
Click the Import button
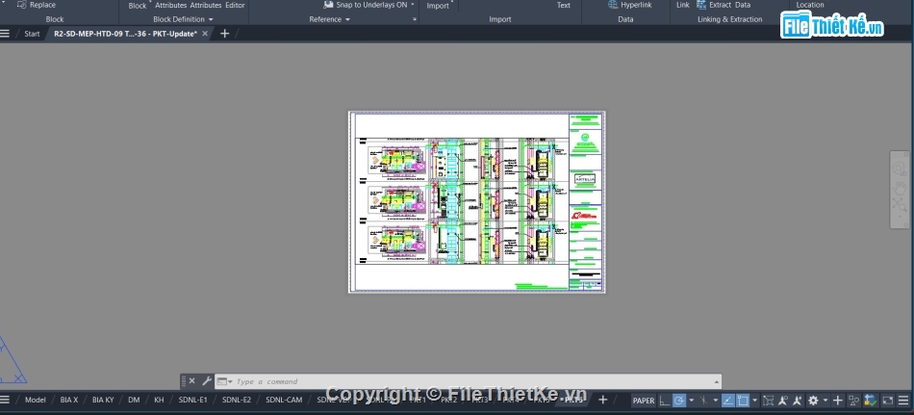[438, 5]
